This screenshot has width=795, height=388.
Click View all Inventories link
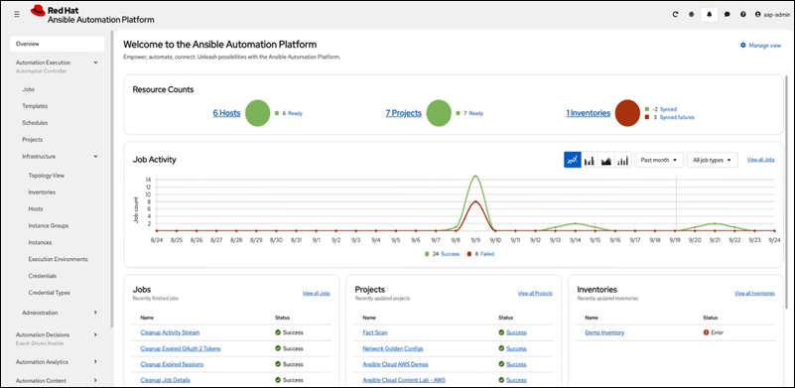(754, 293)
